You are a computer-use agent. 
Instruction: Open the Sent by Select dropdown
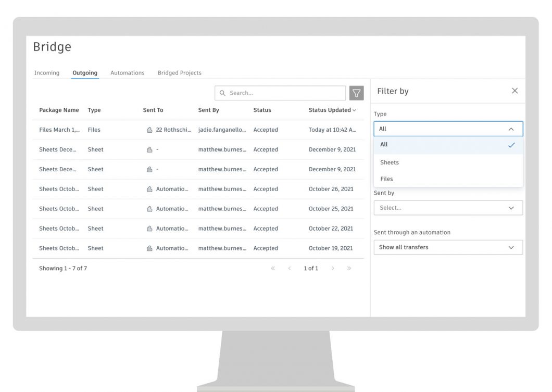(448, 208)
